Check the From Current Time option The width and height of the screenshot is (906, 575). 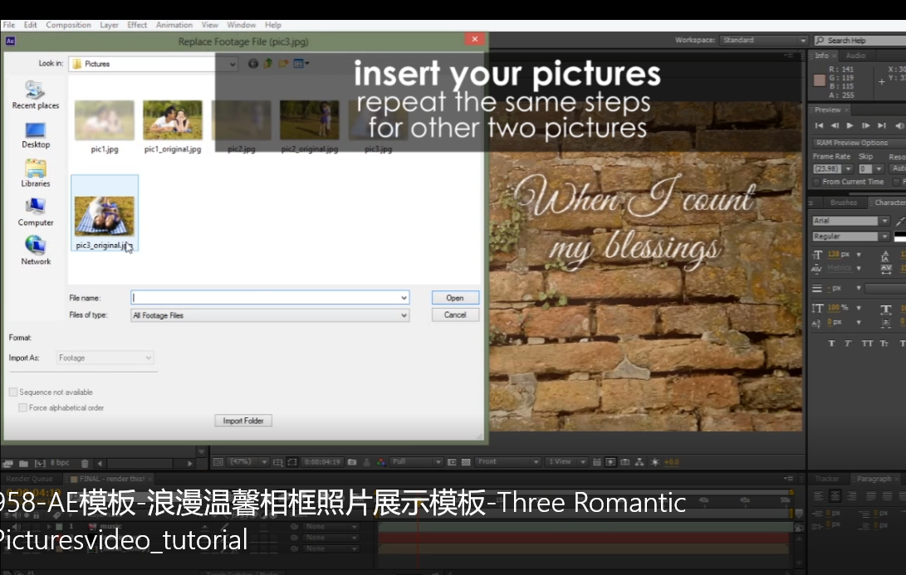point(817,182)
